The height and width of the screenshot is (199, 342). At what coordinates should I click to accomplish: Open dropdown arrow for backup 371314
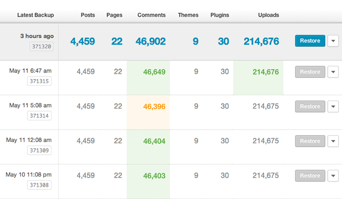[x=333, y=106]
